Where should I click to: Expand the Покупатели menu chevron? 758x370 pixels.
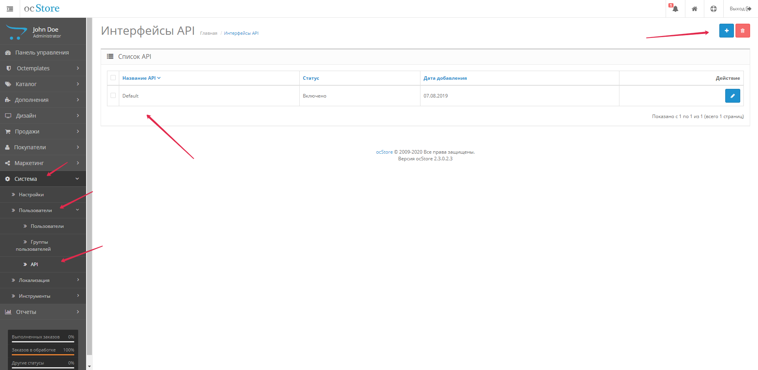(78, 147)
